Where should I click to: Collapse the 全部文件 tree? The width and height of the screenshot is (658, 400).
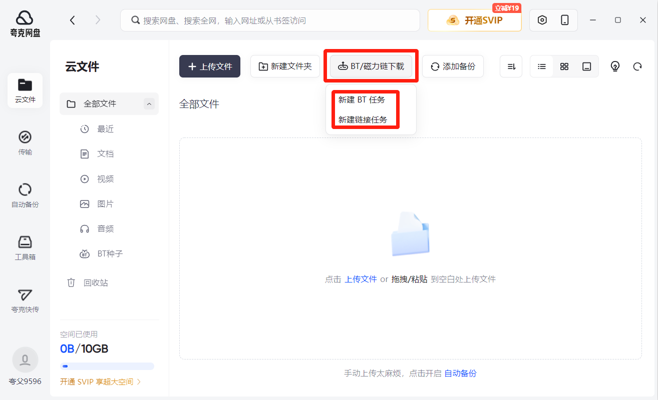[x=149, y=104]
